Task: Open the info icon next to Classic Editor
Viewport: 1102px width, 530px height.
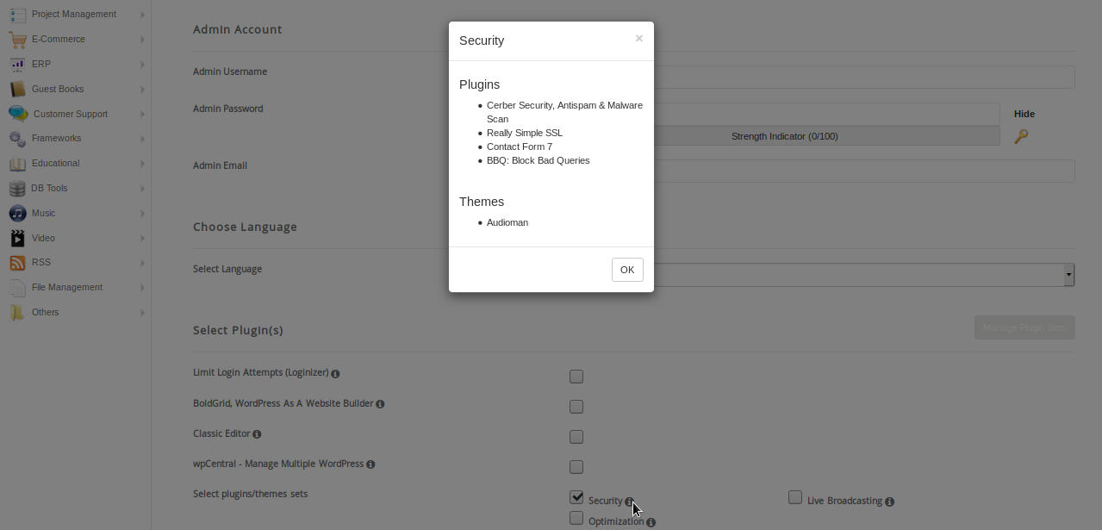Action: (257, 434)
